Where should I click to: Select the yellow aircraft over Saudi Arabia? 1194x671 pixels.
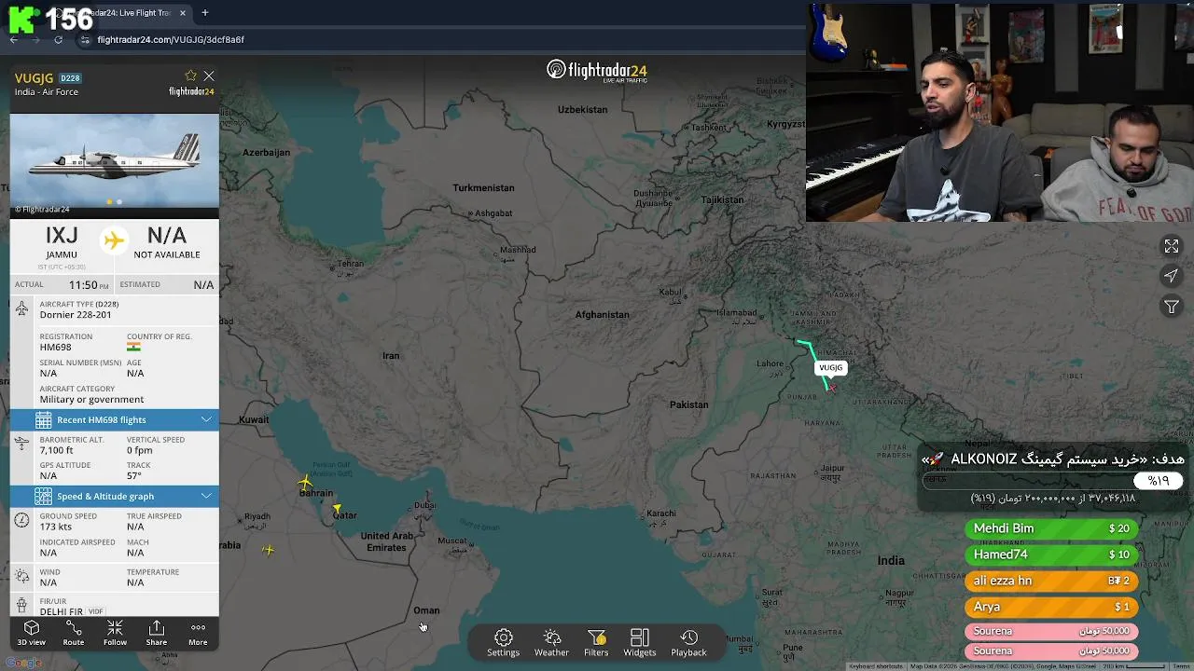[269, 550]
